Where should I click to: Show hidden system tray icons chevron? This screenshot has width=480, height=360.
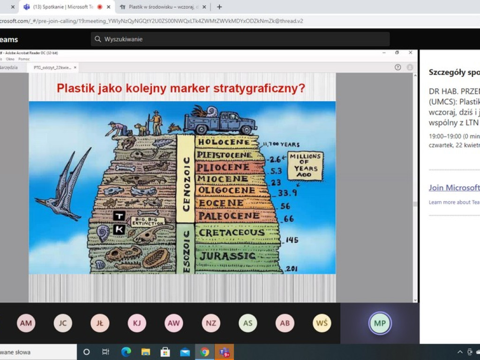pyautogui.click(x=460, y=352)
